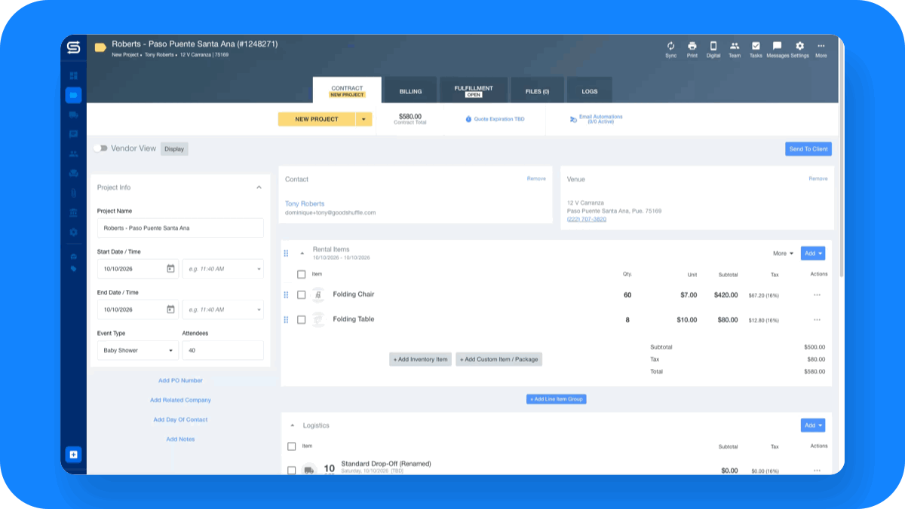The image size is (905, 509).
Task: Open the Messages chat icon
Action: (777, 46)
